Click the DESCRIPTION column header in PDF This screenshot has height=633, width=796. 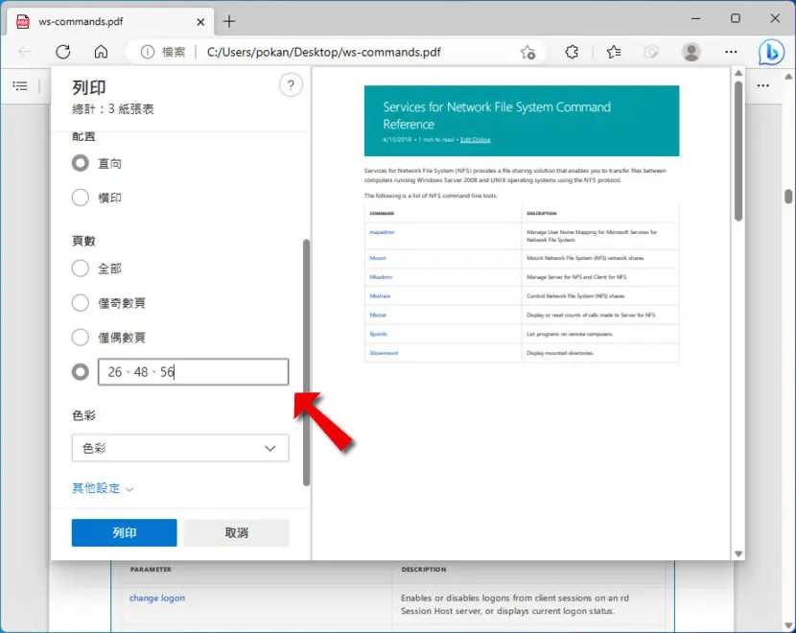[x=424, y=570]
